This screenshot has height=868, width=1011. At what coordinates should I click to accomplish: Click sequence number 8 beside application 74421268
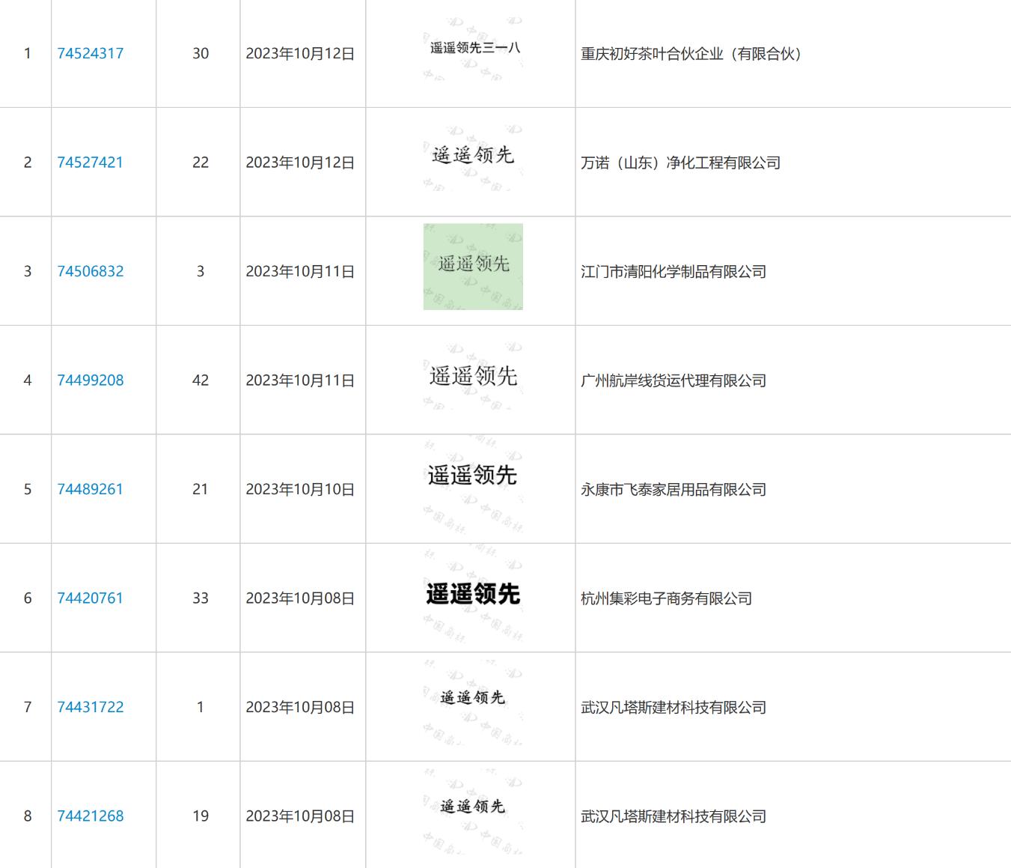28,816
